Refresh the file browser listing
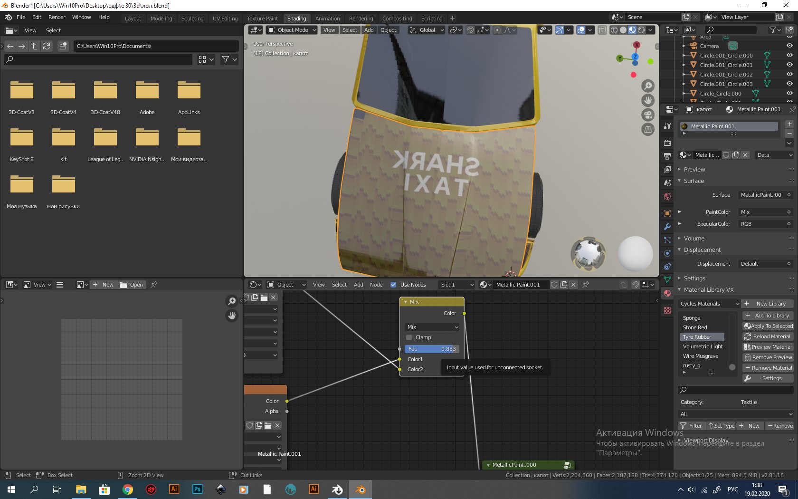Viewport: 798px width, 499px height. 47,46
